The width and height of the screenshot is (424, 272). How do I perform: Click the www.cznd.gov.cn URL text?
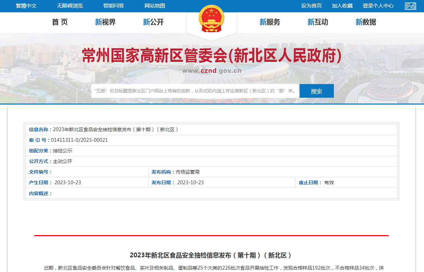[211, 71]
